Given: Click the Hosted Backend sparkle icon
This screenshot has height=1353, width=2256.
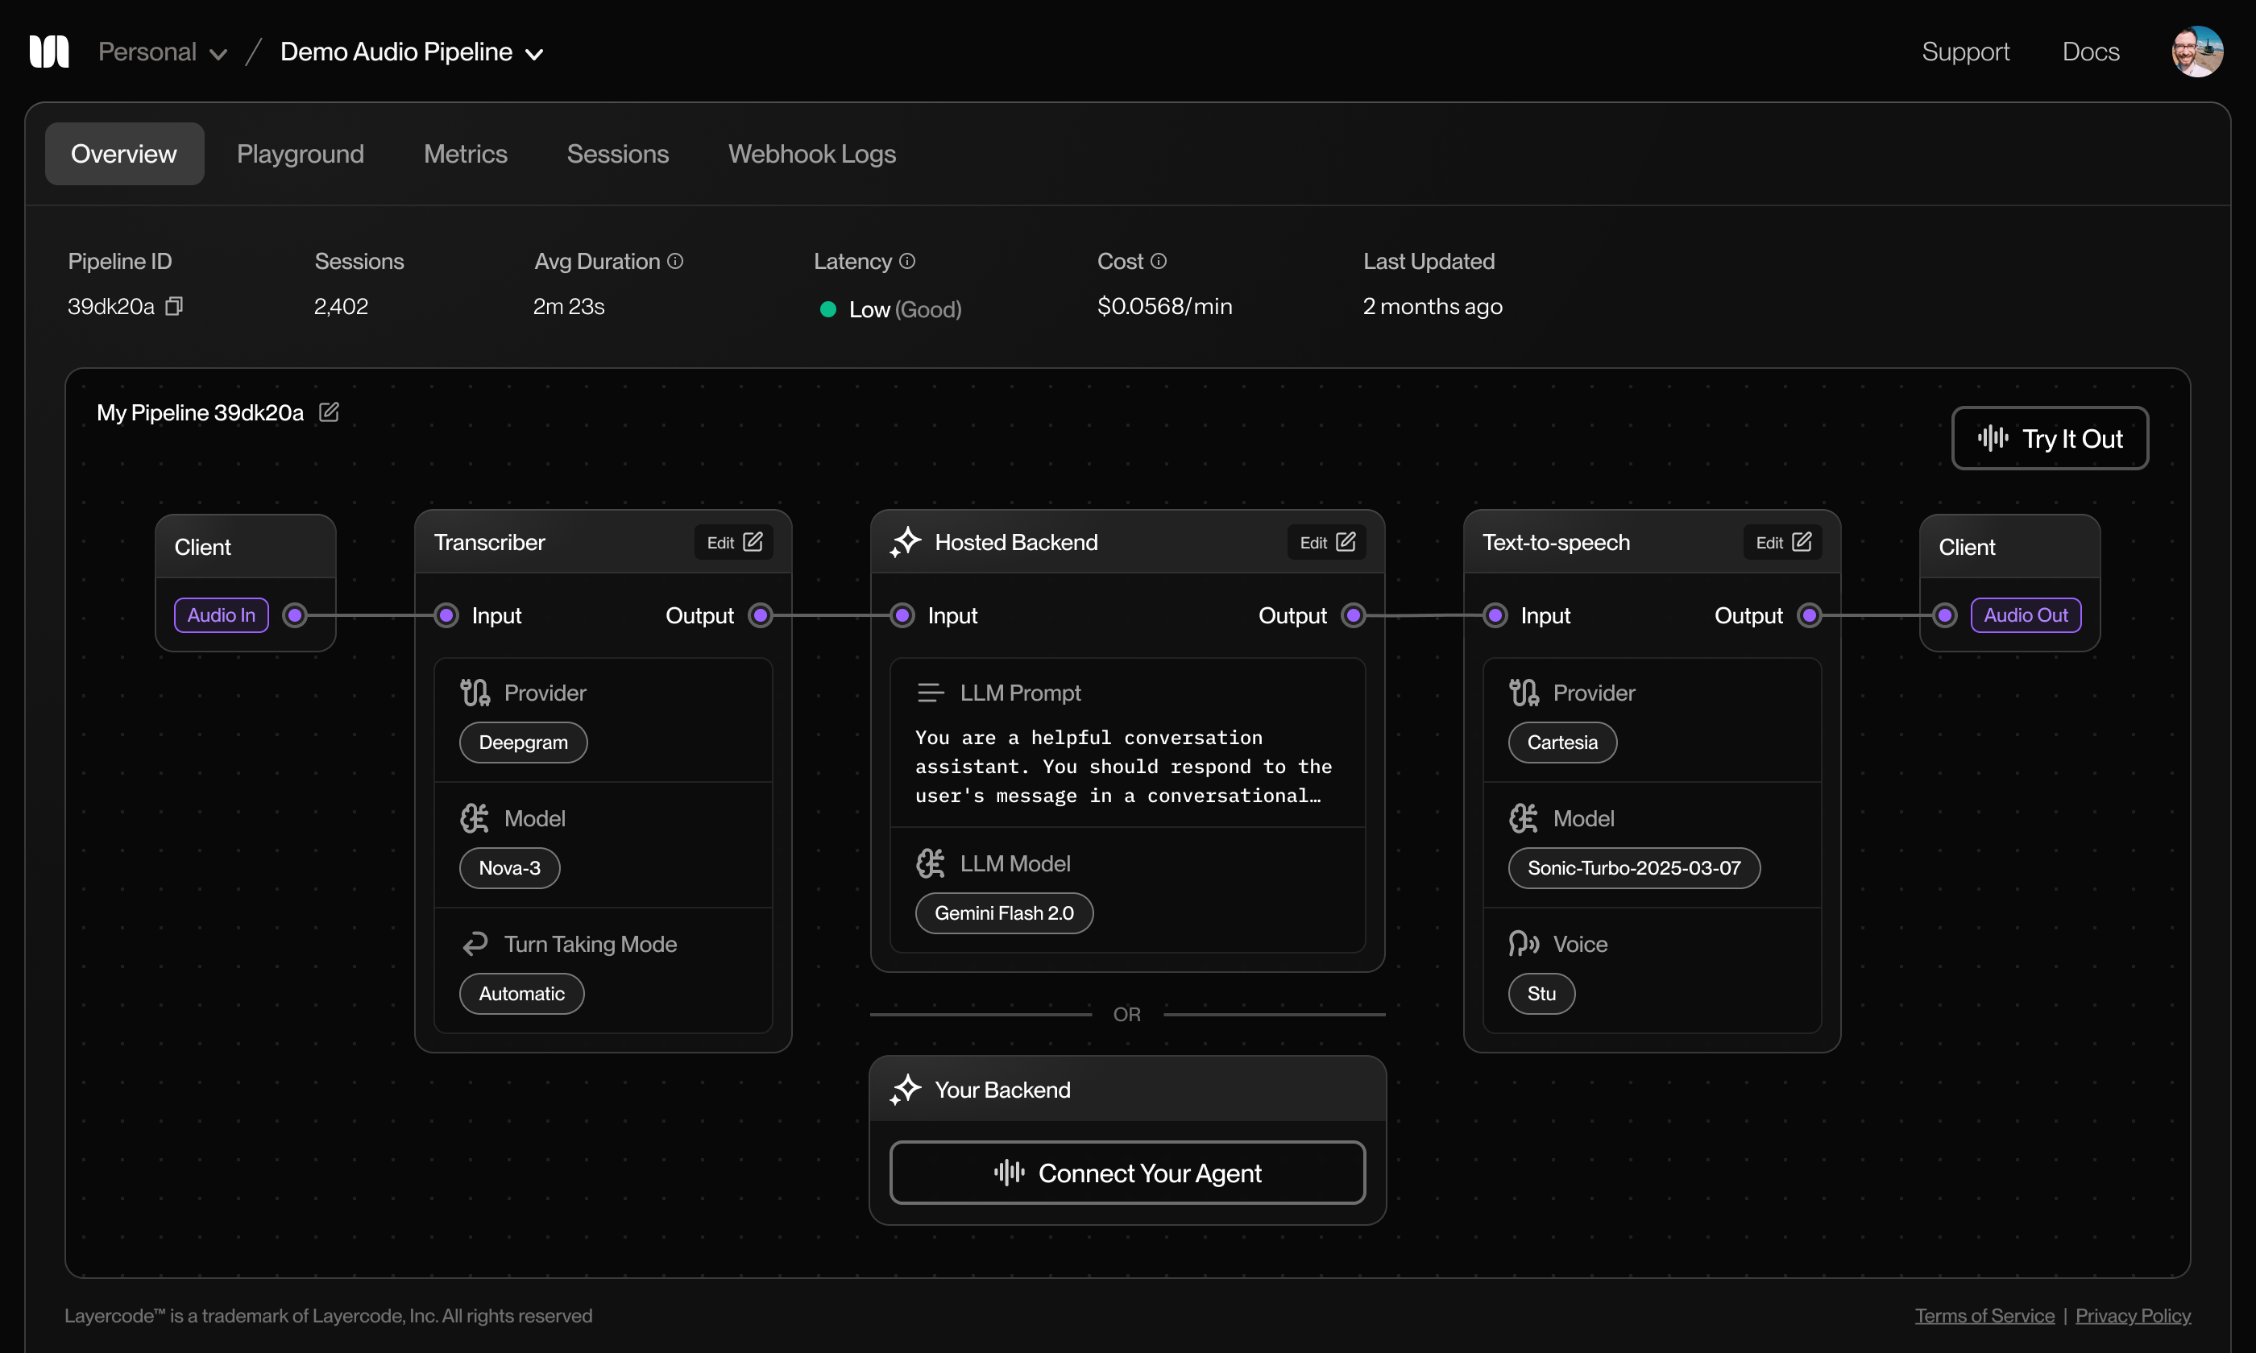Looking at the screenshot, I should [906, 541].
